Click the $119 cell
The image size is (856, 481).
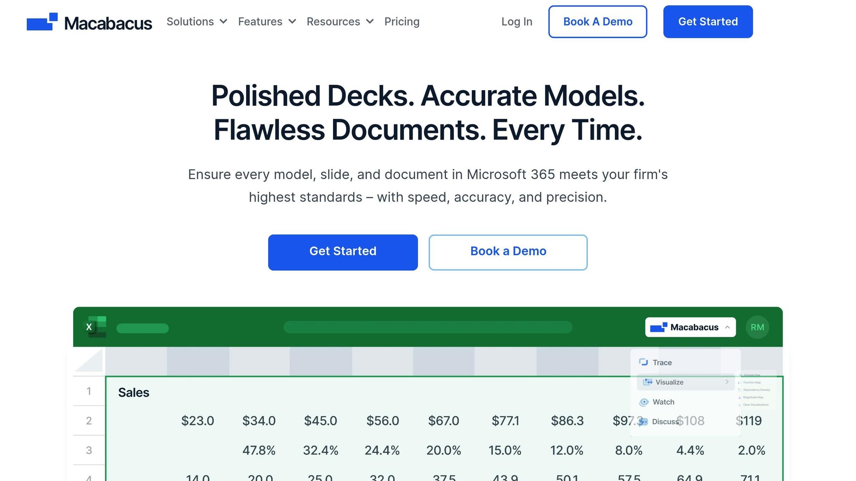pyautogui.click(x=749, y=421)
